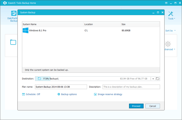Click the Backup options gear icon

(x=59, y=94)
